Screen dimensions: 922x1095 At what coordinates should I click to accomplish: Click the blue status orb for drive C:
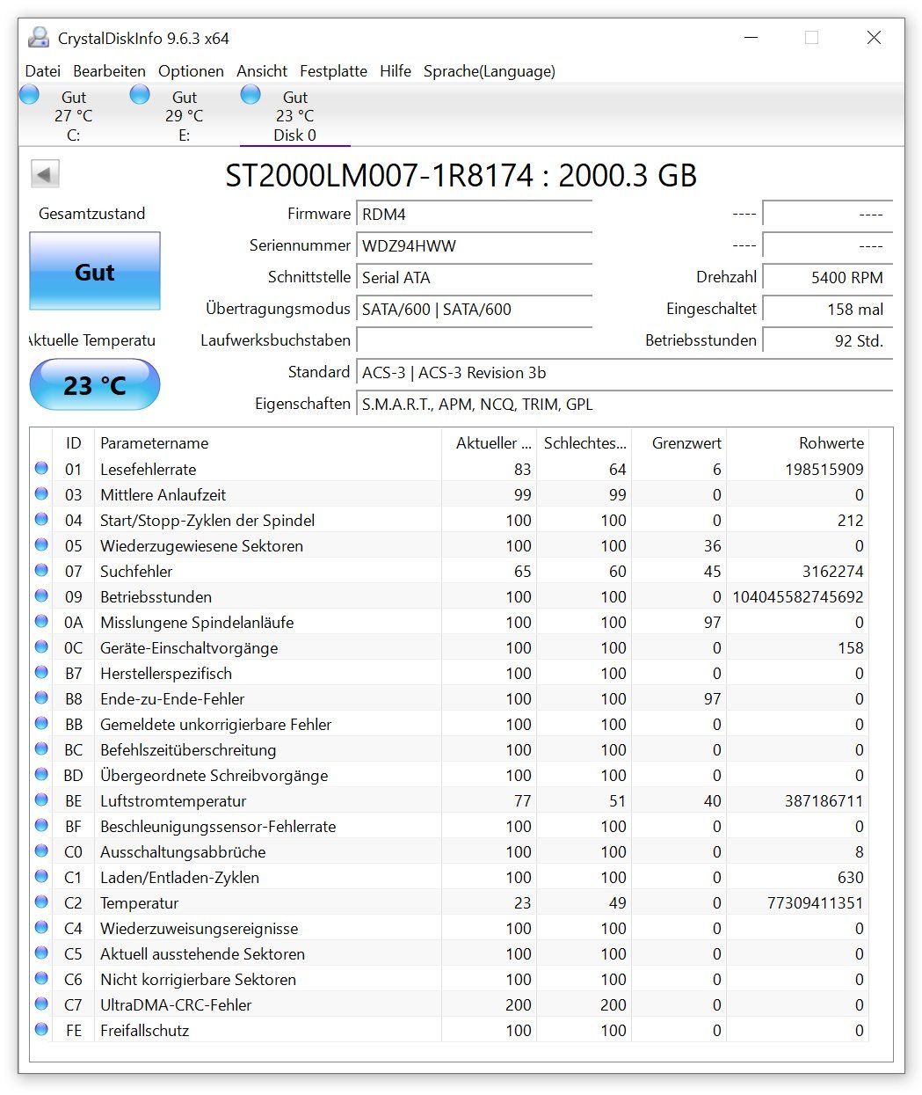29,94
